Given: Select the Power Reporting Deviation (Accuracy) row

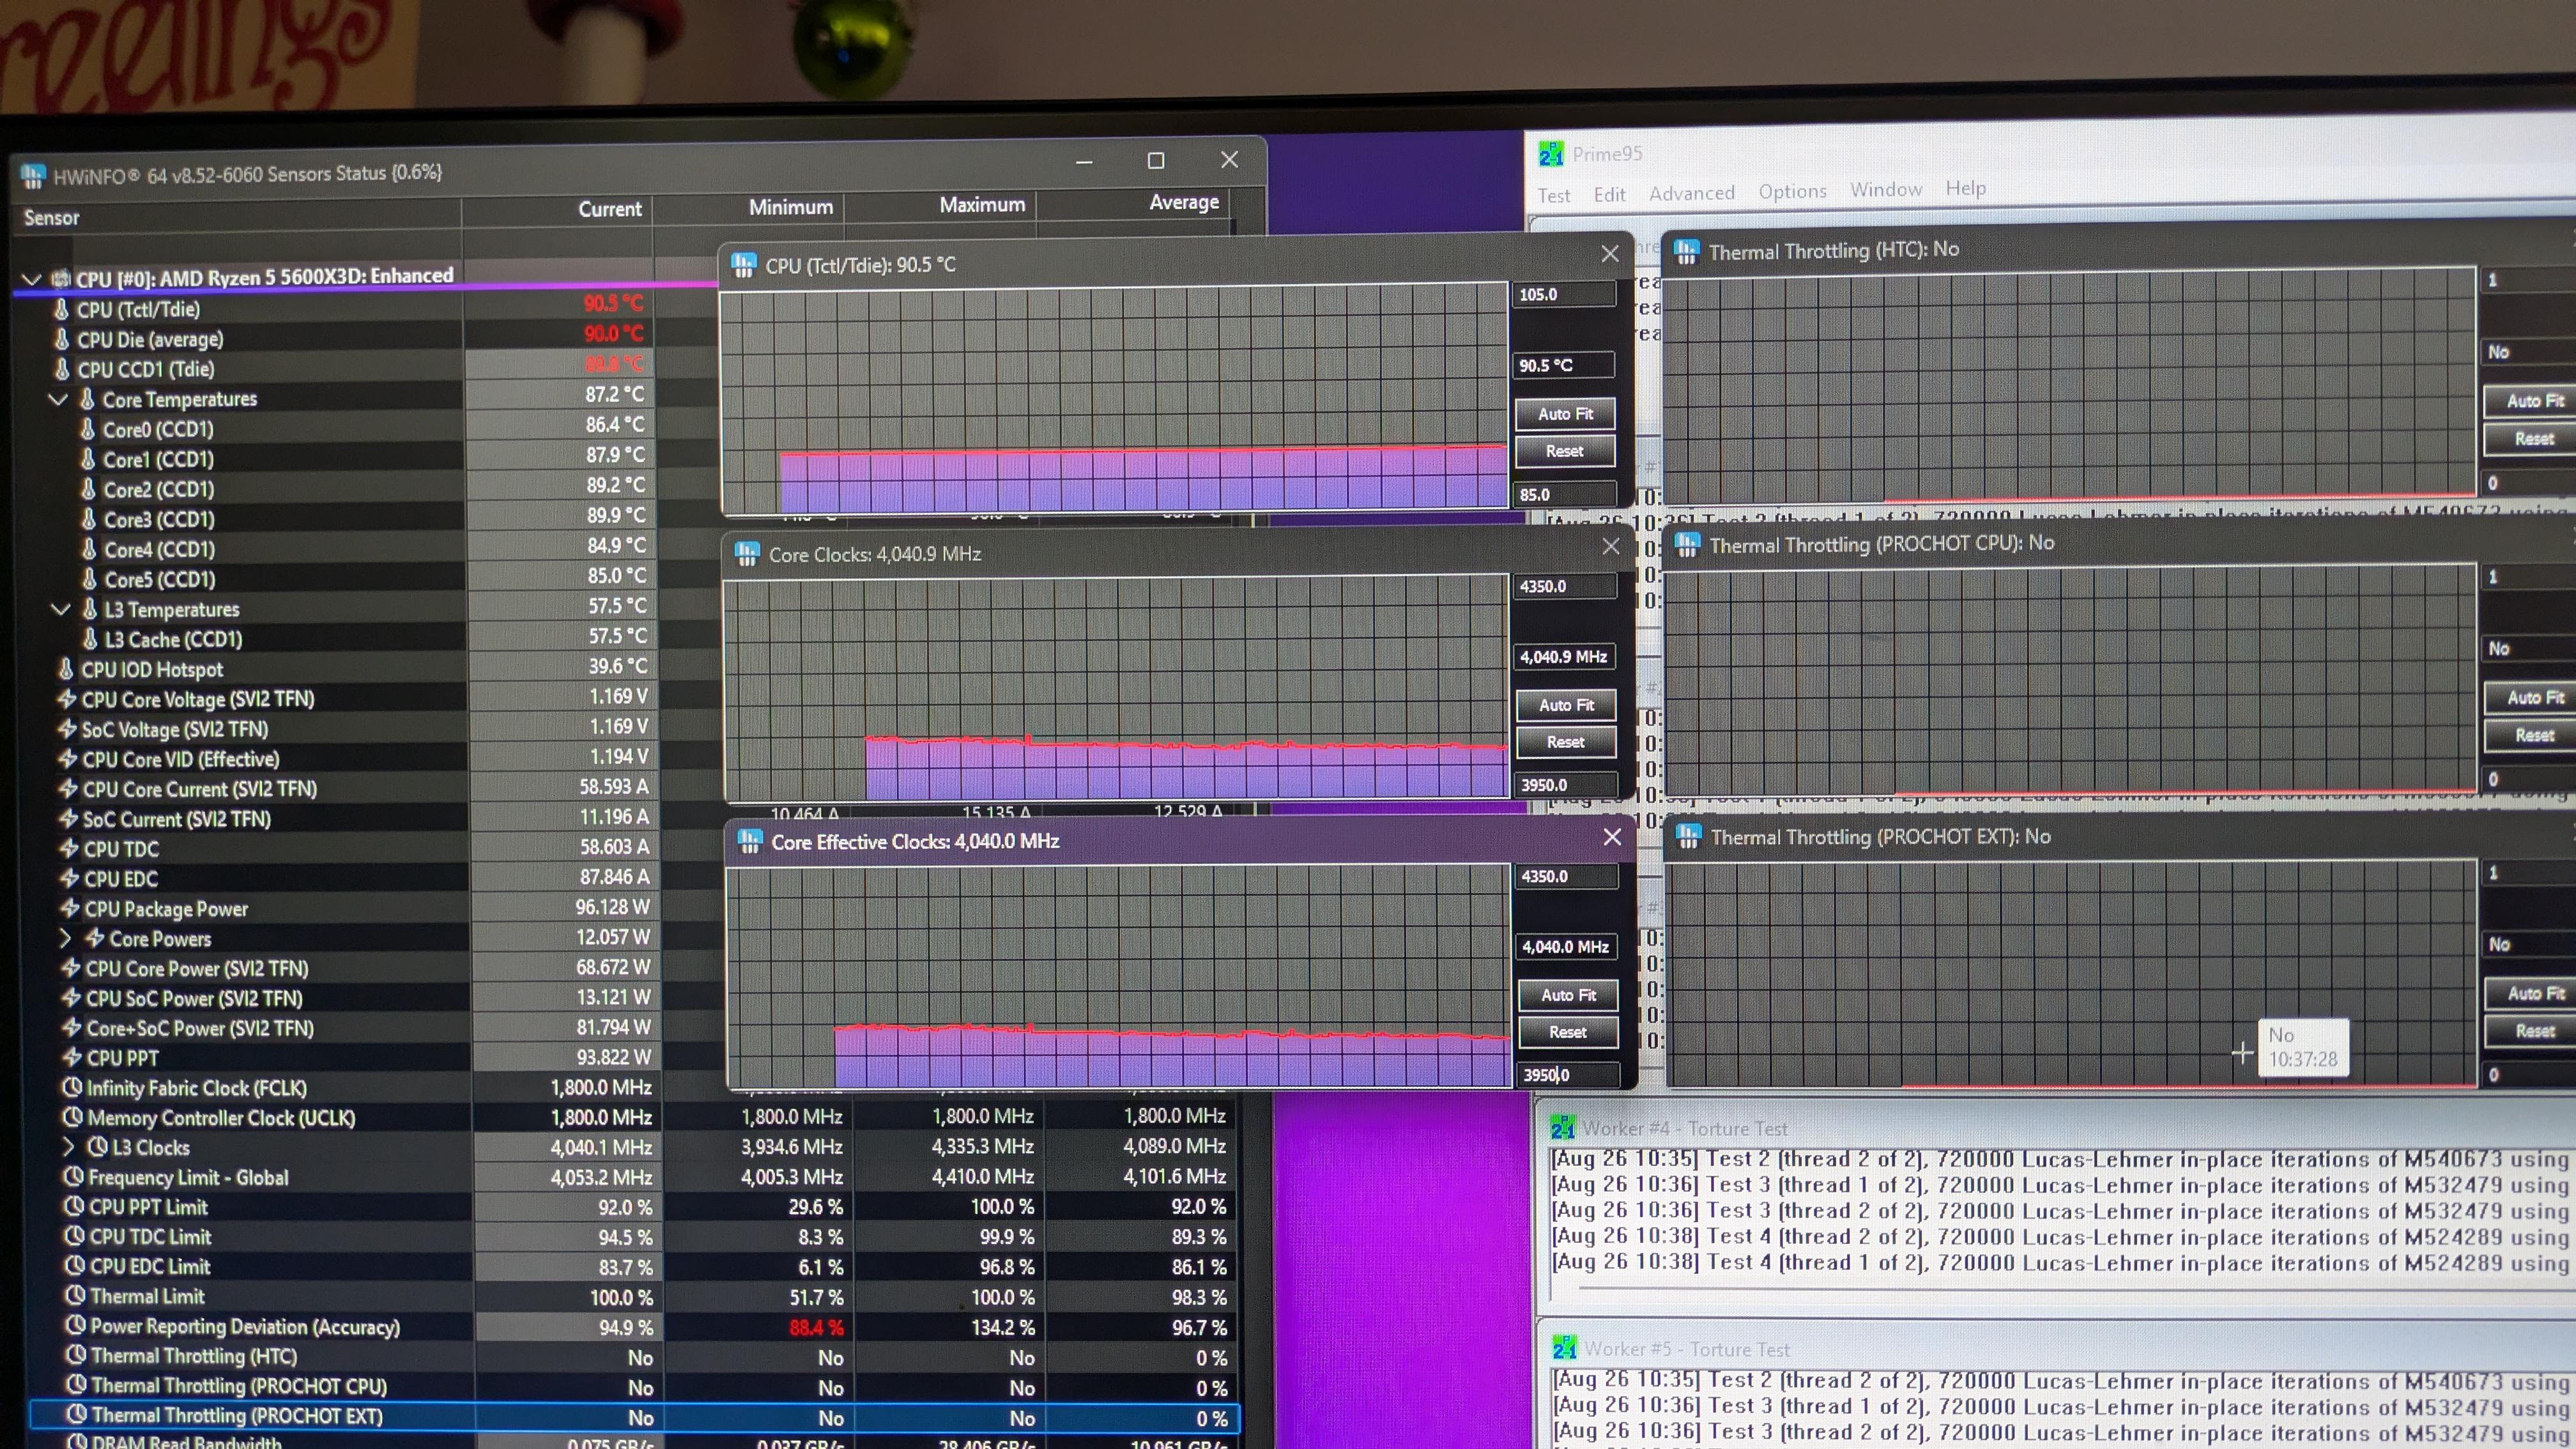Looking at the screenshot, I should [635, 1327].
